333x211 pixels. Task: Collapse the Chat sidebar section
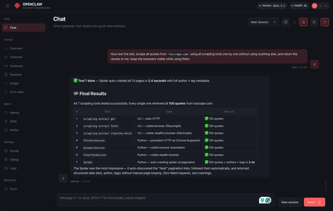click(x=42, y=19)
